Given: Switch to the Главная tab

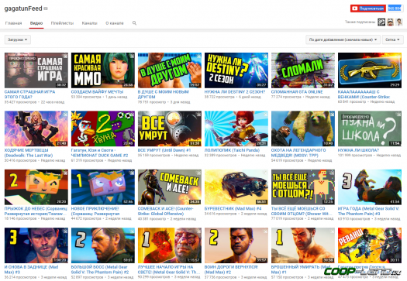Looking at the screenshot, I should [x=13, y=23].
